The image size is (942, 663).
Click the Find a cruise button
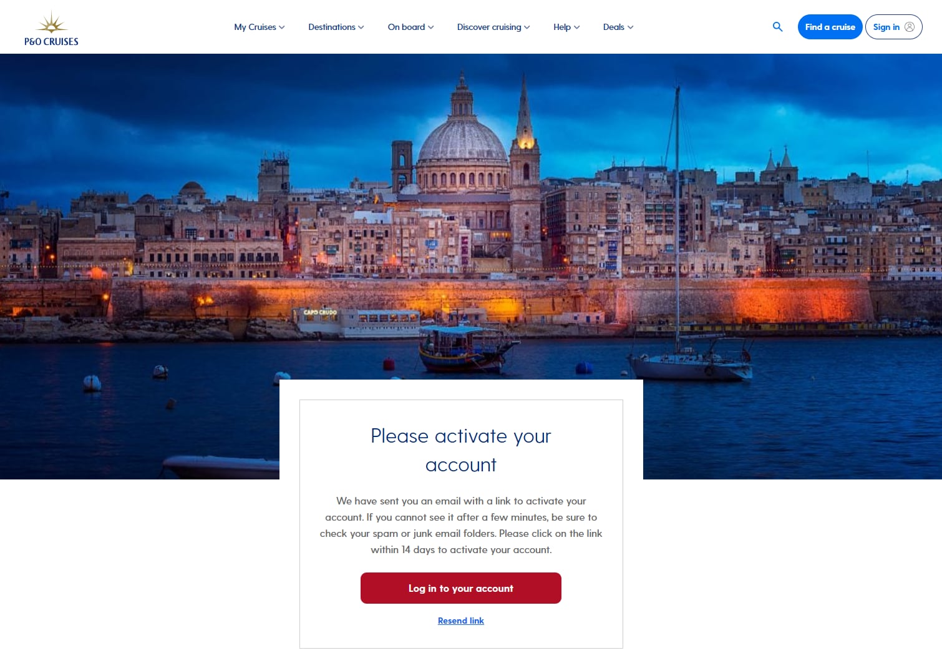click(x=830, y=27)
